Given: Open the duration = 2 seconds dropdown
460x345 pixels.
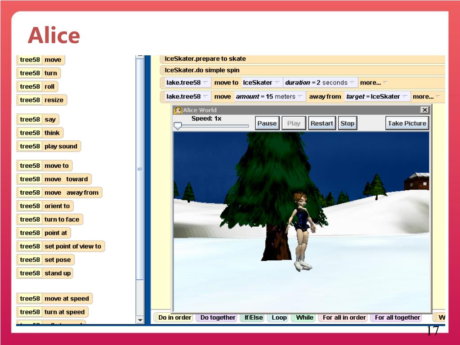Looking at the screenshot, I should tap(320, 83).
